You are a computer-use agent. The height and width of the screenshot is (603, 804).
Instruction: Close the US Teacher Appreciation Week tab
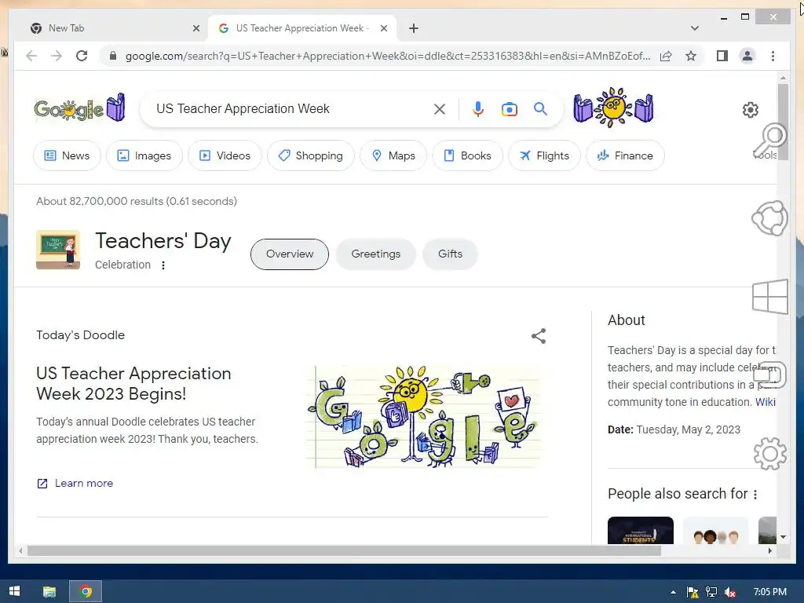383,28
